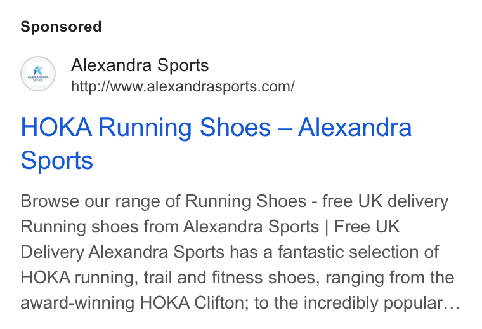Click 'Alexandra' at end of headline's first line
482x329 pixels.
tap(355, 128)
